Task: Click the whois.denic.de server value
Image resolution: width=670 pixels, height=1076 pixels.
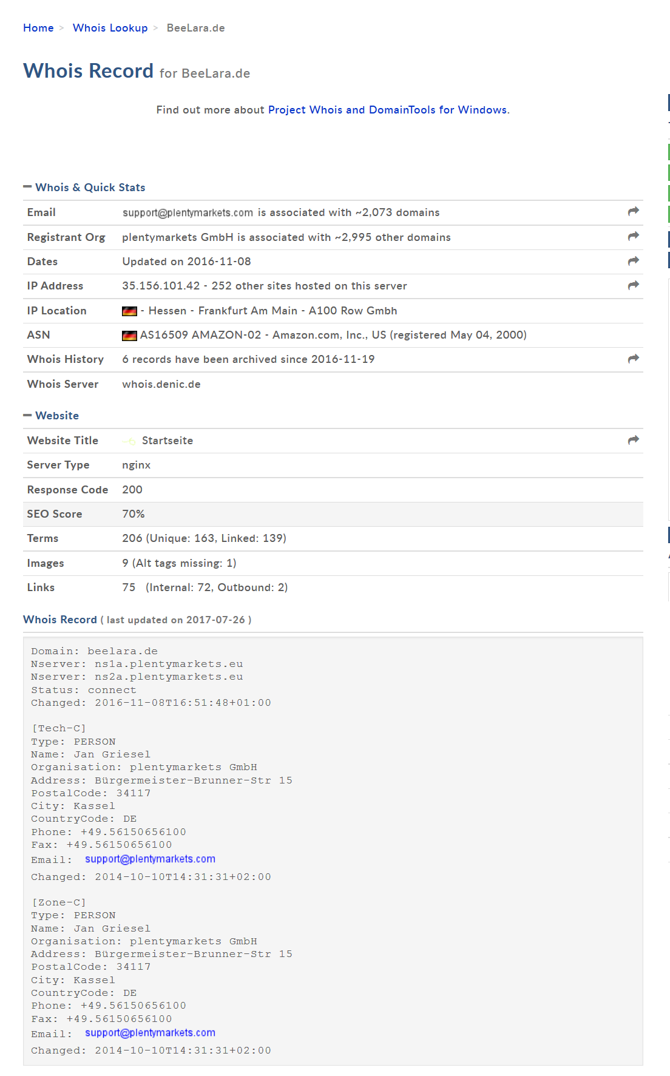Action: point(161,384)
